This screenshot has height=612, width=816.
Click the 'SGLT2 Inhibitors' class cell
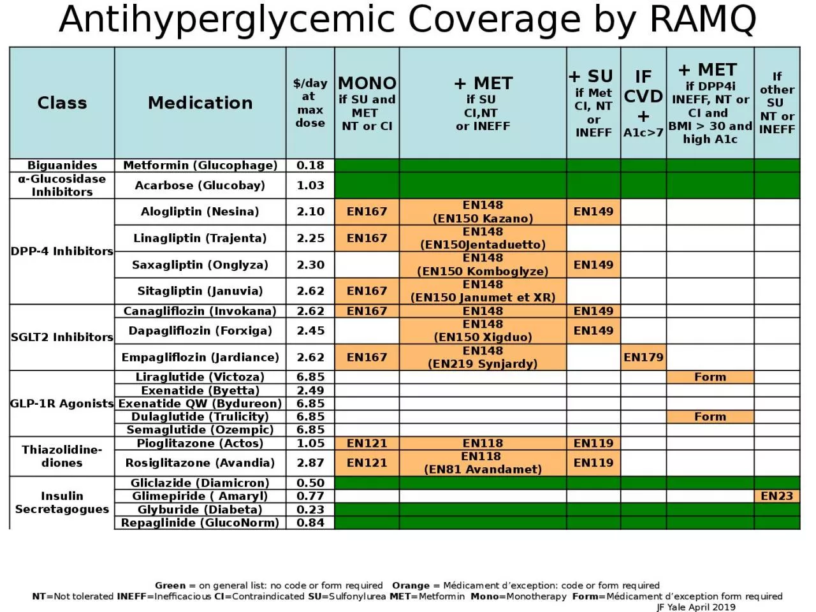(x=62, y=337)
